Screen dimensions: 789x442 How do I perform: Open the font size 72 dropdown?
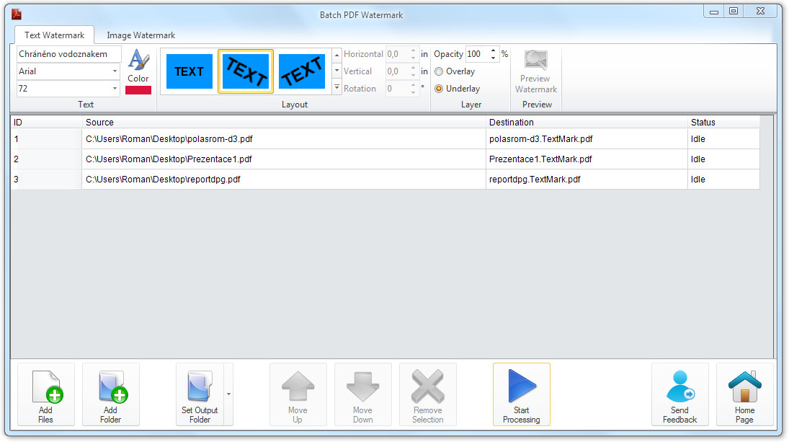[x=115, y=89]
